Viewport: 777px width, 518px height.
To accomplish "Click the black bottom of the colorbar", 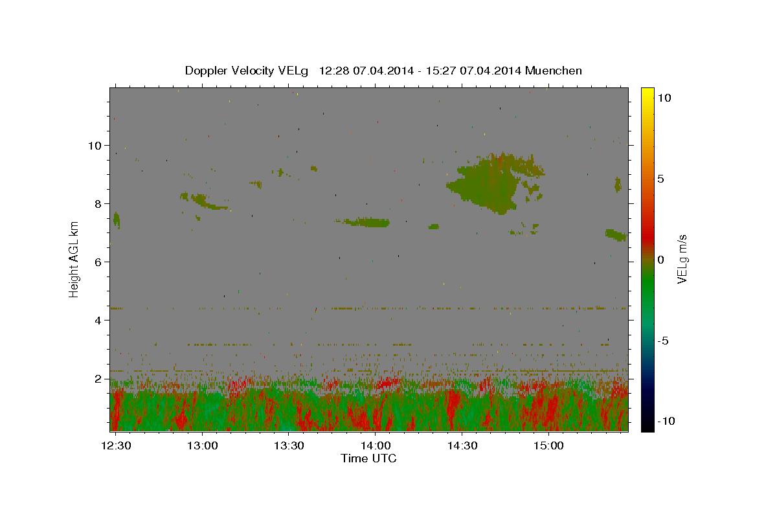I will click(647, 424).
